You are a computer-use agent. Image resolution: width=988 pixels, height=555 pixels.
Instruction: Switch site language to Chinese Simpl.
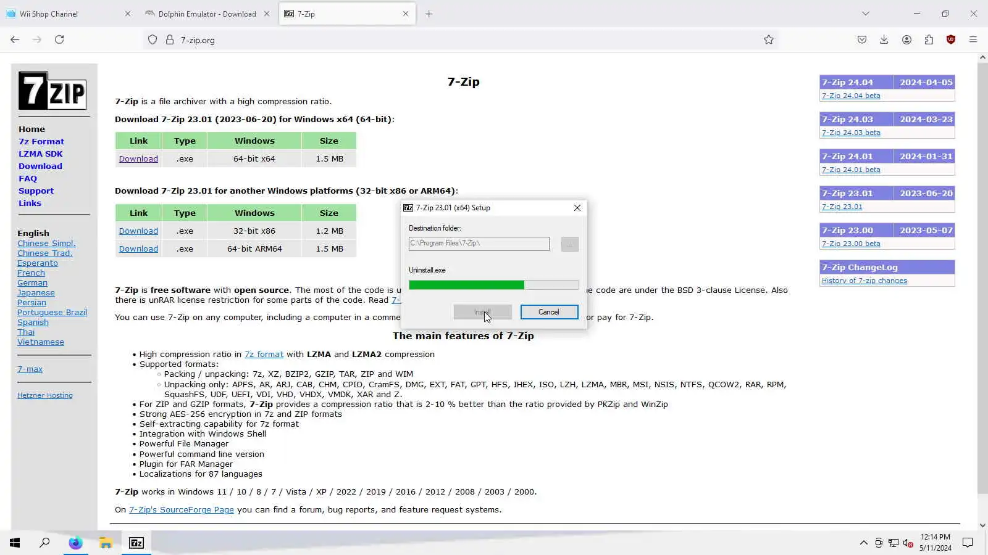click(46, 243)
